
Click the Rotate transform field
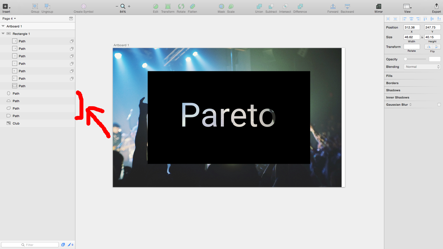[x=412, y=47]
